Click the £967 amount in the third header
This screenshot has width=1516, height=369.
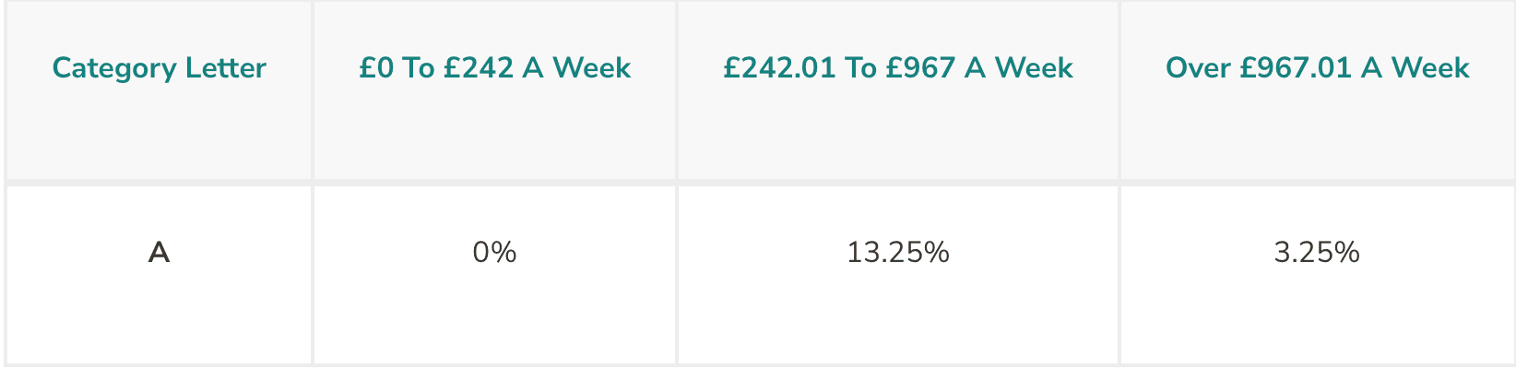(x=920, y=68)
